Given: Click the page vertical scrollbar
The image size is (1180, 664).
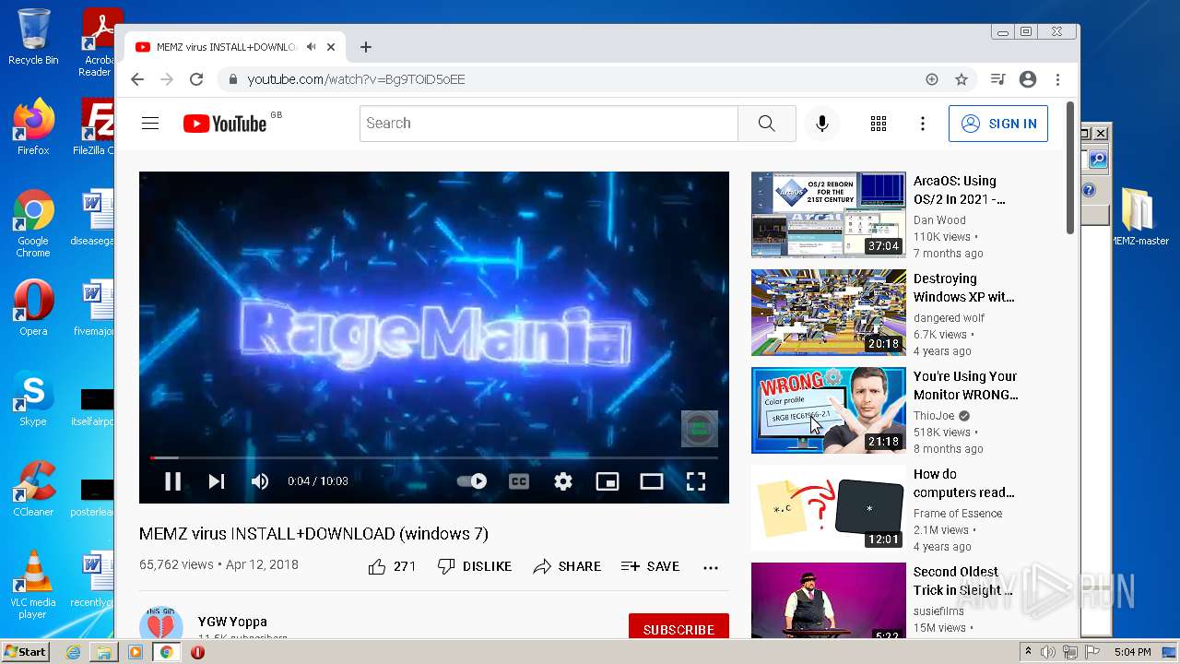Looking at the screenshot, I should click(1070, 168).
